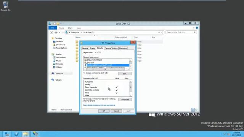Select Administrators entry in user list

(x=106, y=68)
